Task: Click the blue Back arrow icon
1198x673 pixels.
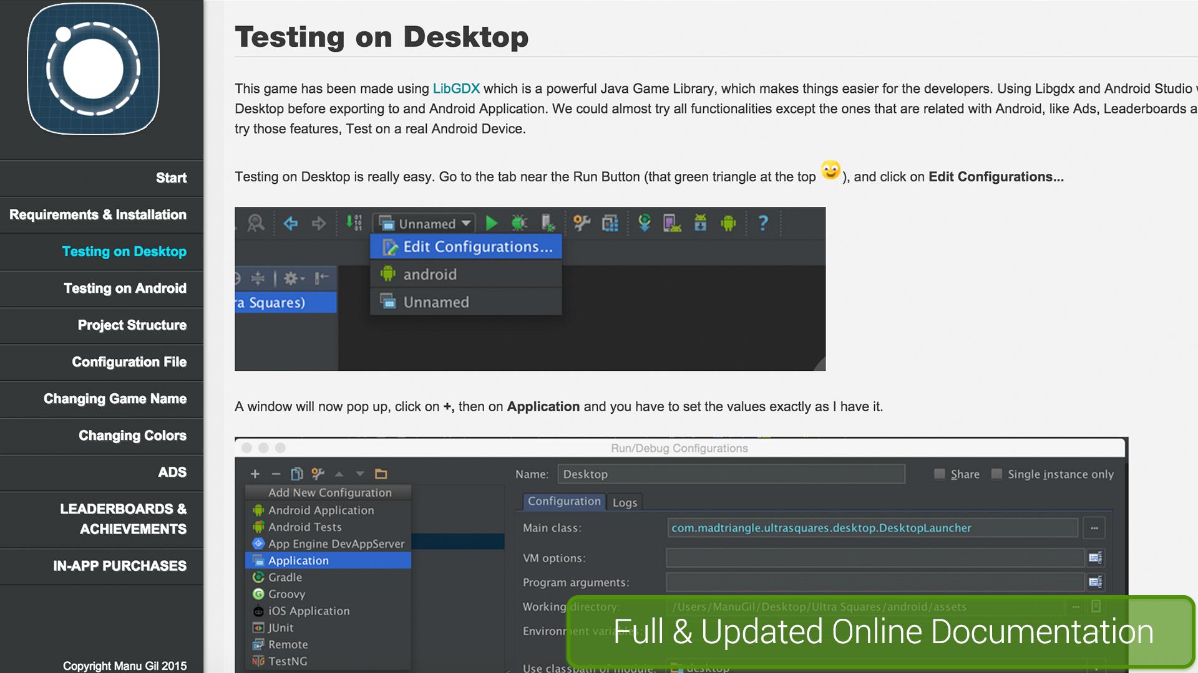Action: point(291,223)
